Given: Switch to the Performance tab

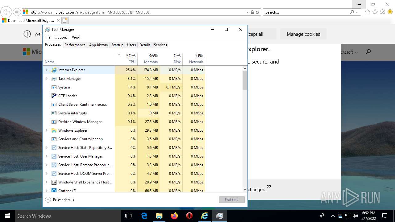Looking at the screenshot, I should click(x=75, y=45).
